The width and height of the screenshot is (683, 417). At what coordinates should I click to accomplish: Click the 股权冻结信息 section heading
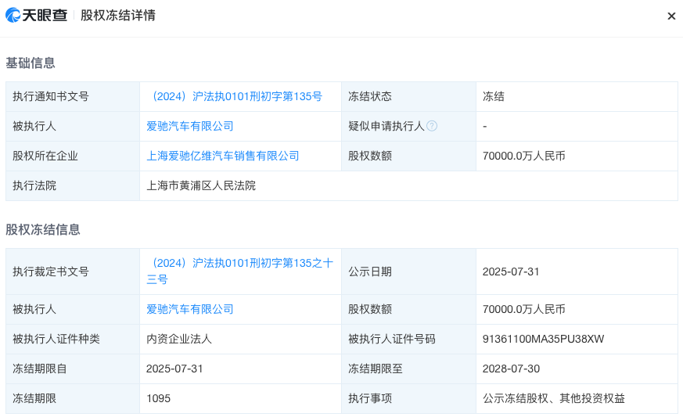click(x=43, y=229)
